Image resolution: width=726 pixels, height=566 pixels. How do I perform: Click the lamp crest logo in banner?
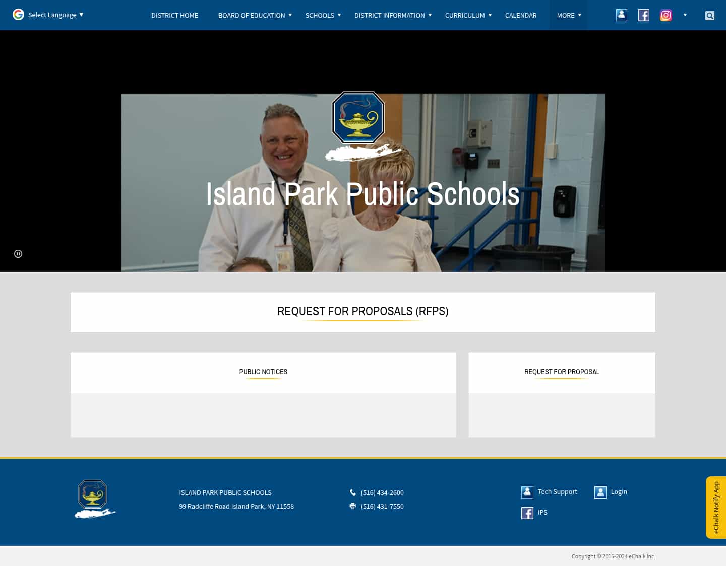click(358, 117)
